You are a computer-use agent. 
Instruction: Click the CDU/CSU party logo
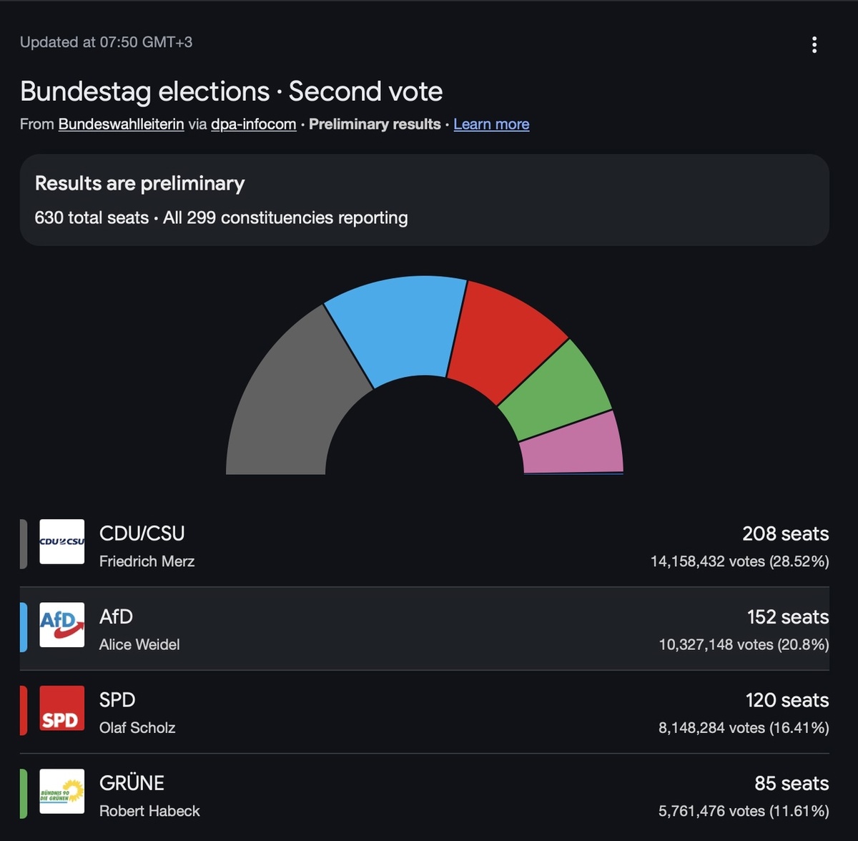[61, 541]
